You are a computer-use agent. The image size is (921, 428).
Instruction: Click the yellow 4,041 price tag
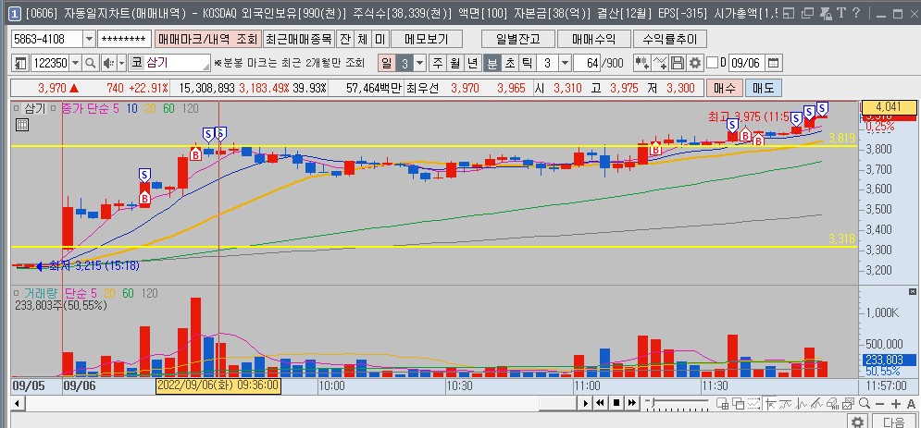click(x=889, y=107)
